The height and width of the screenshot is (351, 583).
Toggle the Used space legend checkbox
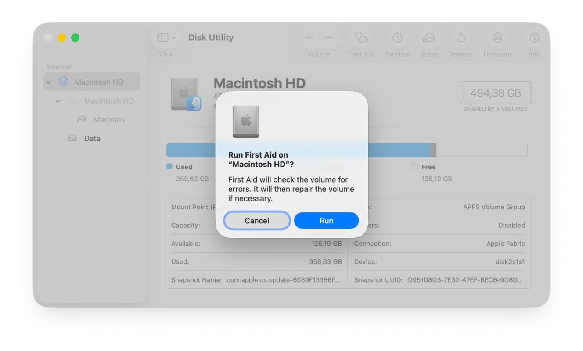169,167
